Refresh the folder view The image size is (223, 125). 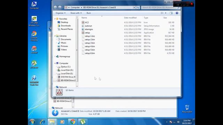(138, 8)
